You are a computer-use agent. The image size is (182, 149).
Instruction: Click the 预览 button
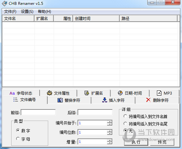pyautogui.click(x=162, y=142)
